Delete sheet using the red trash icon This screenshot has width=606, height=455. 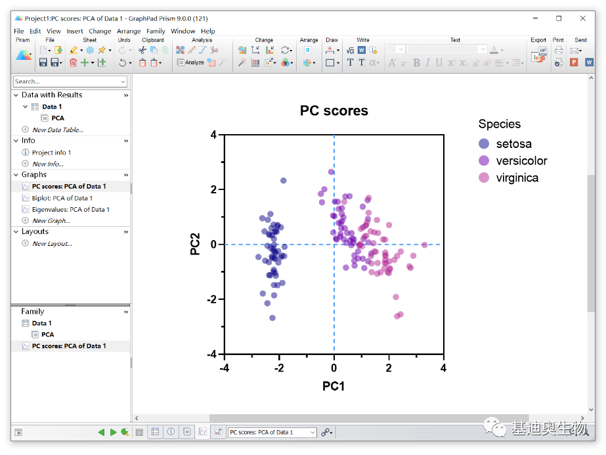pos(73,62)
